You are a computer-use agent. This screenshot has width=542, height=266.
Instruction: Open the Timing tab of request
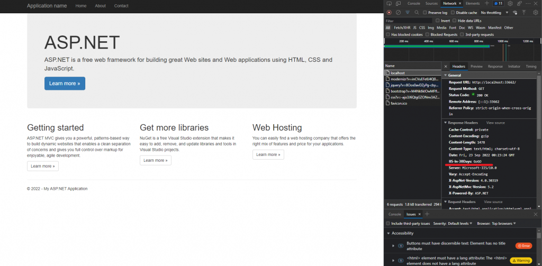(531, 66)
